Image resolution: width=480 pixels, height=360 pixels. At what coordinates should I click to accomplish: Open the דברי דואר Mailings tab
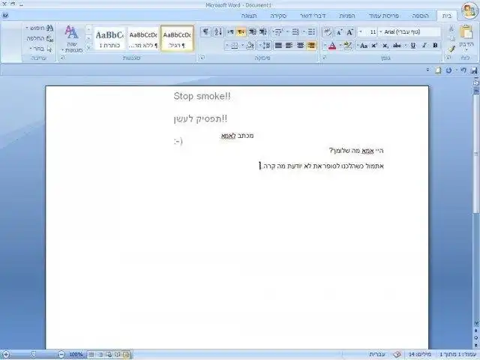click(x=313, y=16)
